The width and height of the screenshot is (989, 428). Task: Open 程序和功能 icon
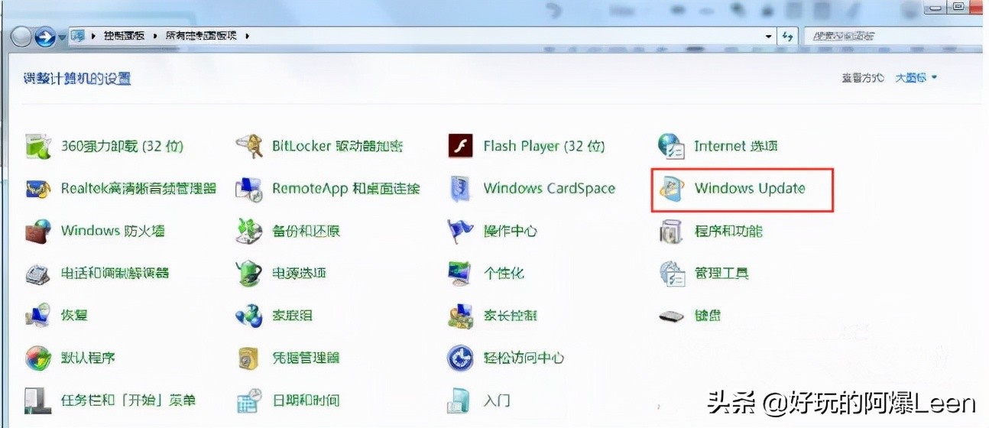pyautogui.click(x=671, y=230)
